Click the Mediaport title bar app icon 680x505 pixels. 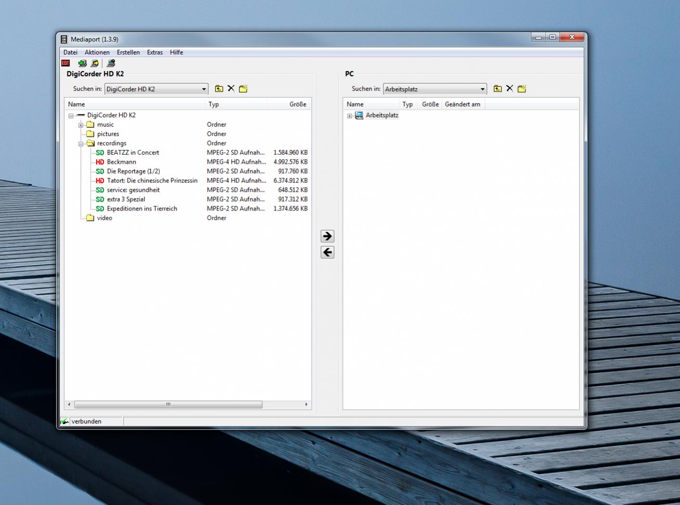pos(64,39)
